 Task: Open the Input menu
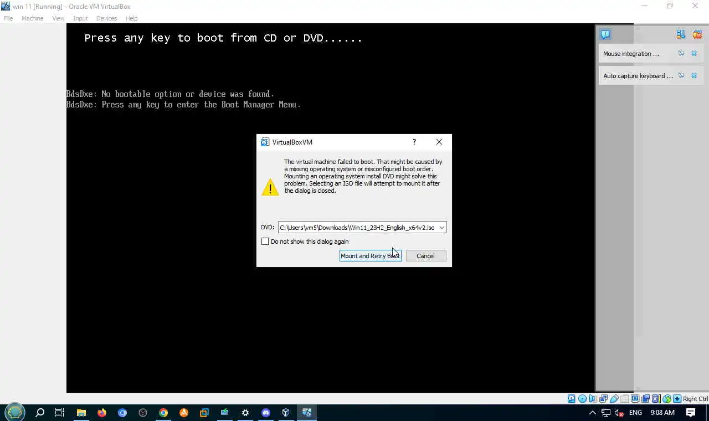80,18
